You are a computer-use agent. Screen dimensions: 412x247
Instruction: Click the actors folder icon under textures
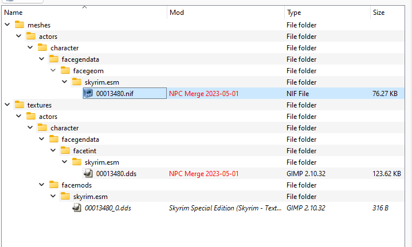tap(31, 116)
